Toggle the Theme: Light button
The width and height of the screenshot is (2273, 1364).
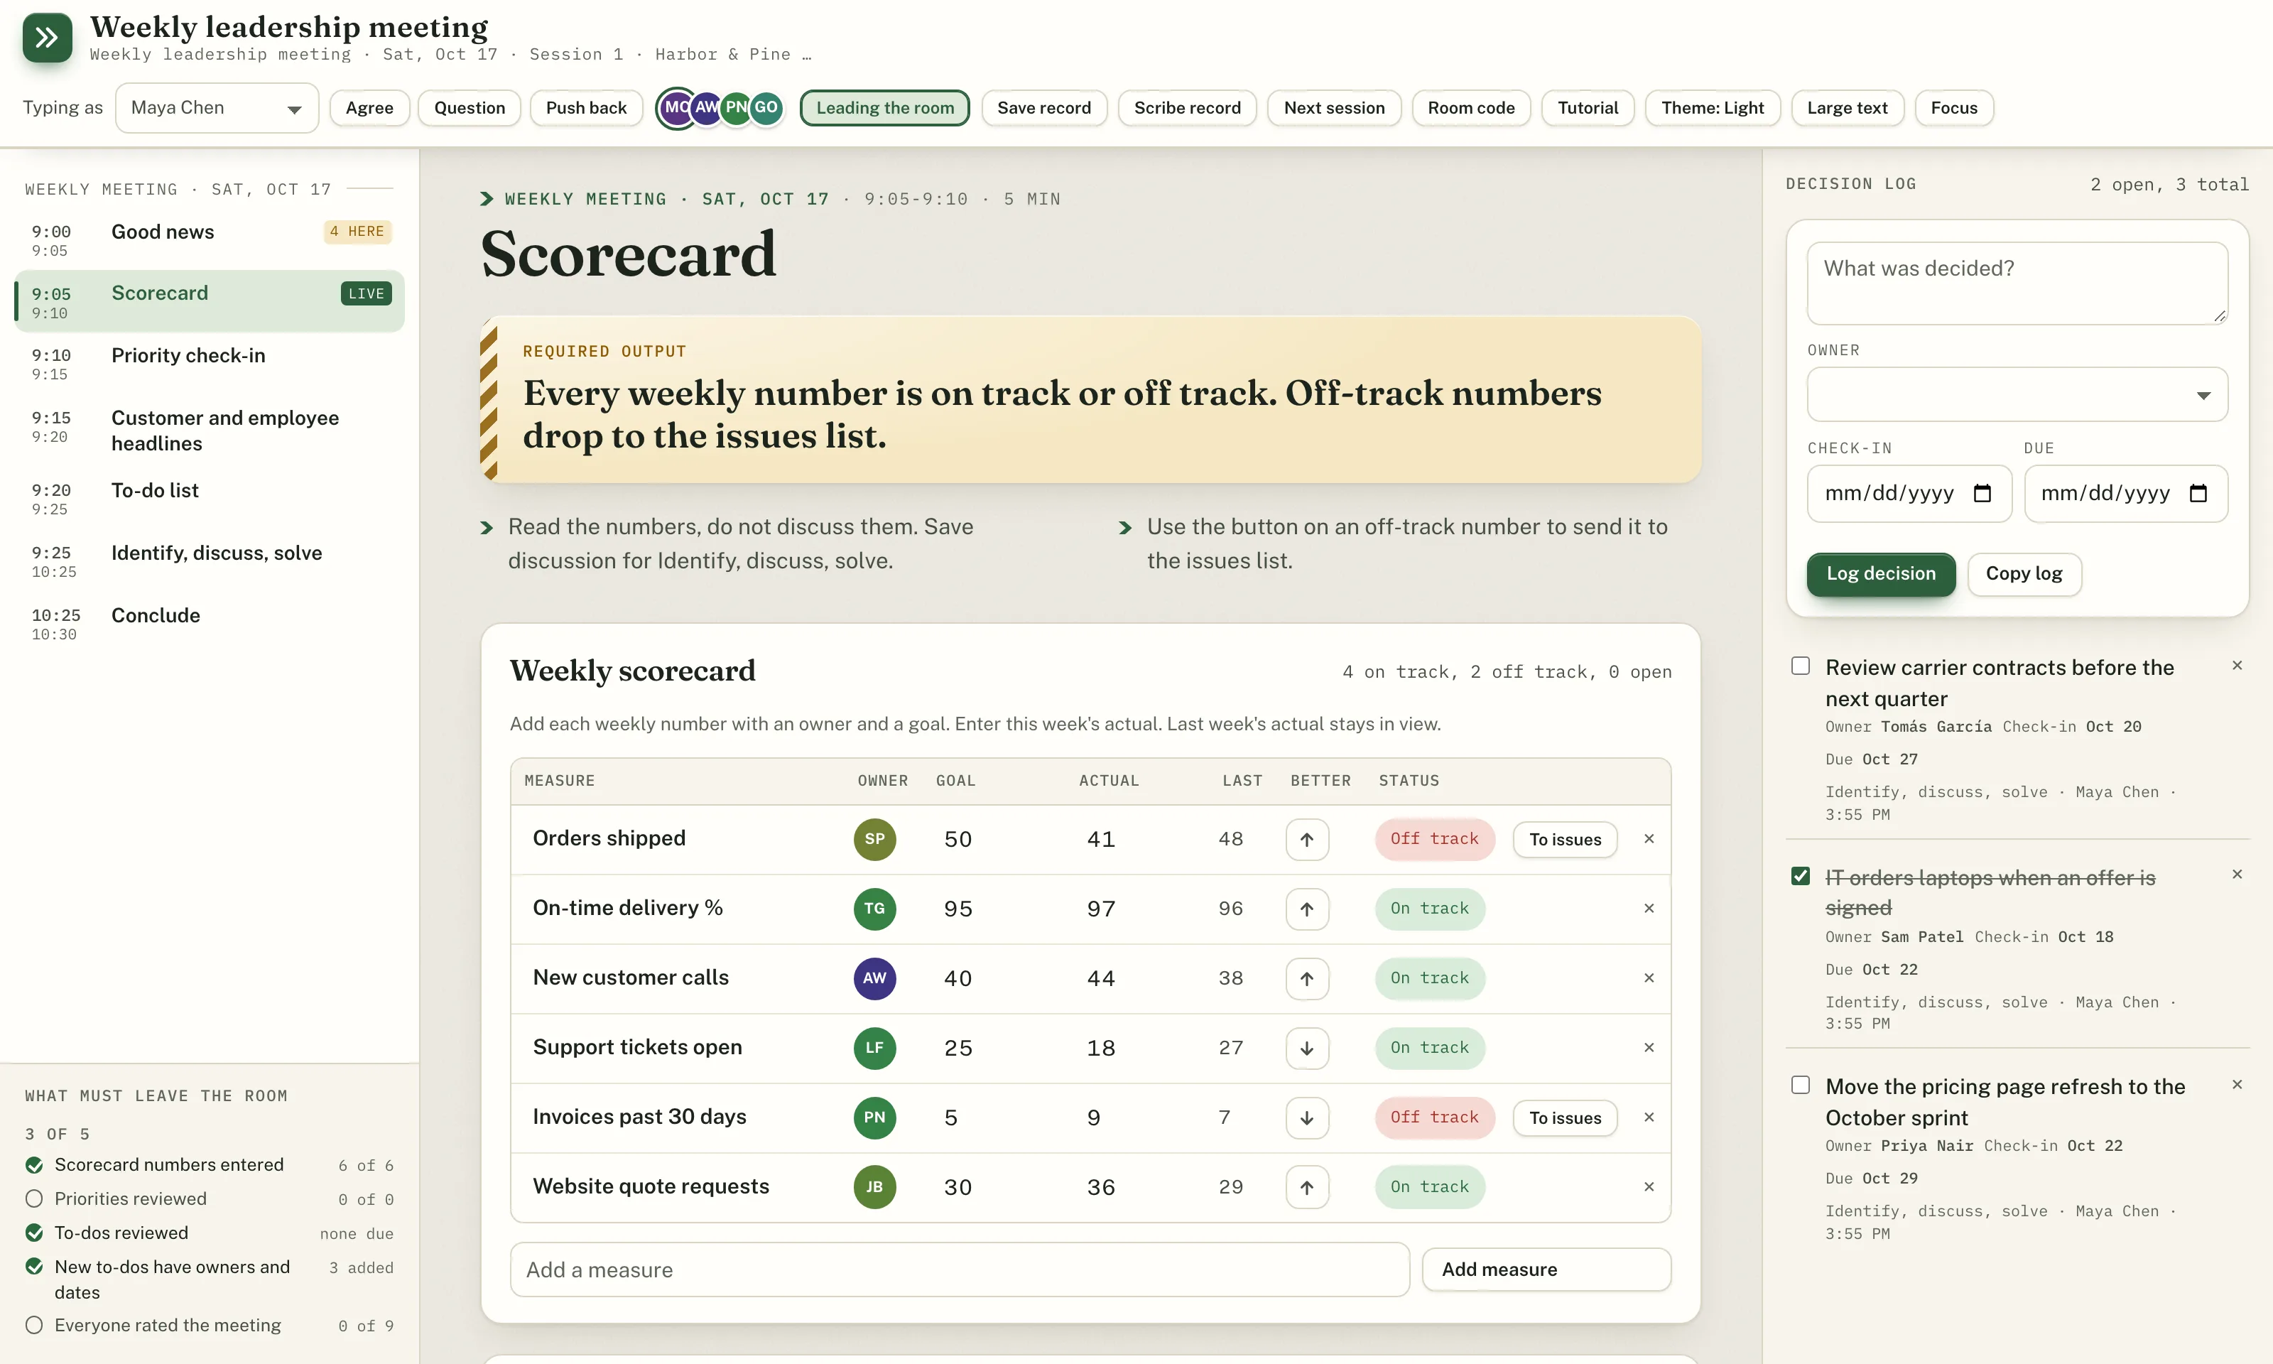tap(1713, 109)
